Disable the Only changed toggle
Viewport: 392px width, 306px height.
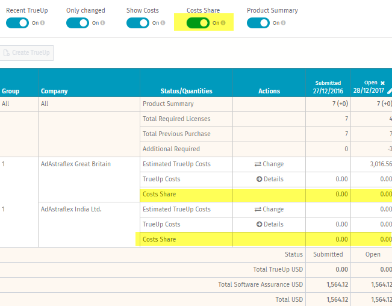click(x=77, y=23)
